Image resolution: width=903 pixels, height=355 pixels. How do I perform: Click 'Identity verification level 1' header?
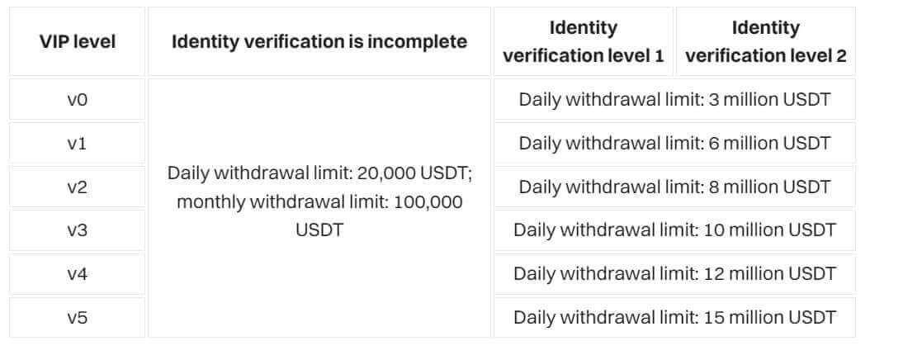coord(584,41)
